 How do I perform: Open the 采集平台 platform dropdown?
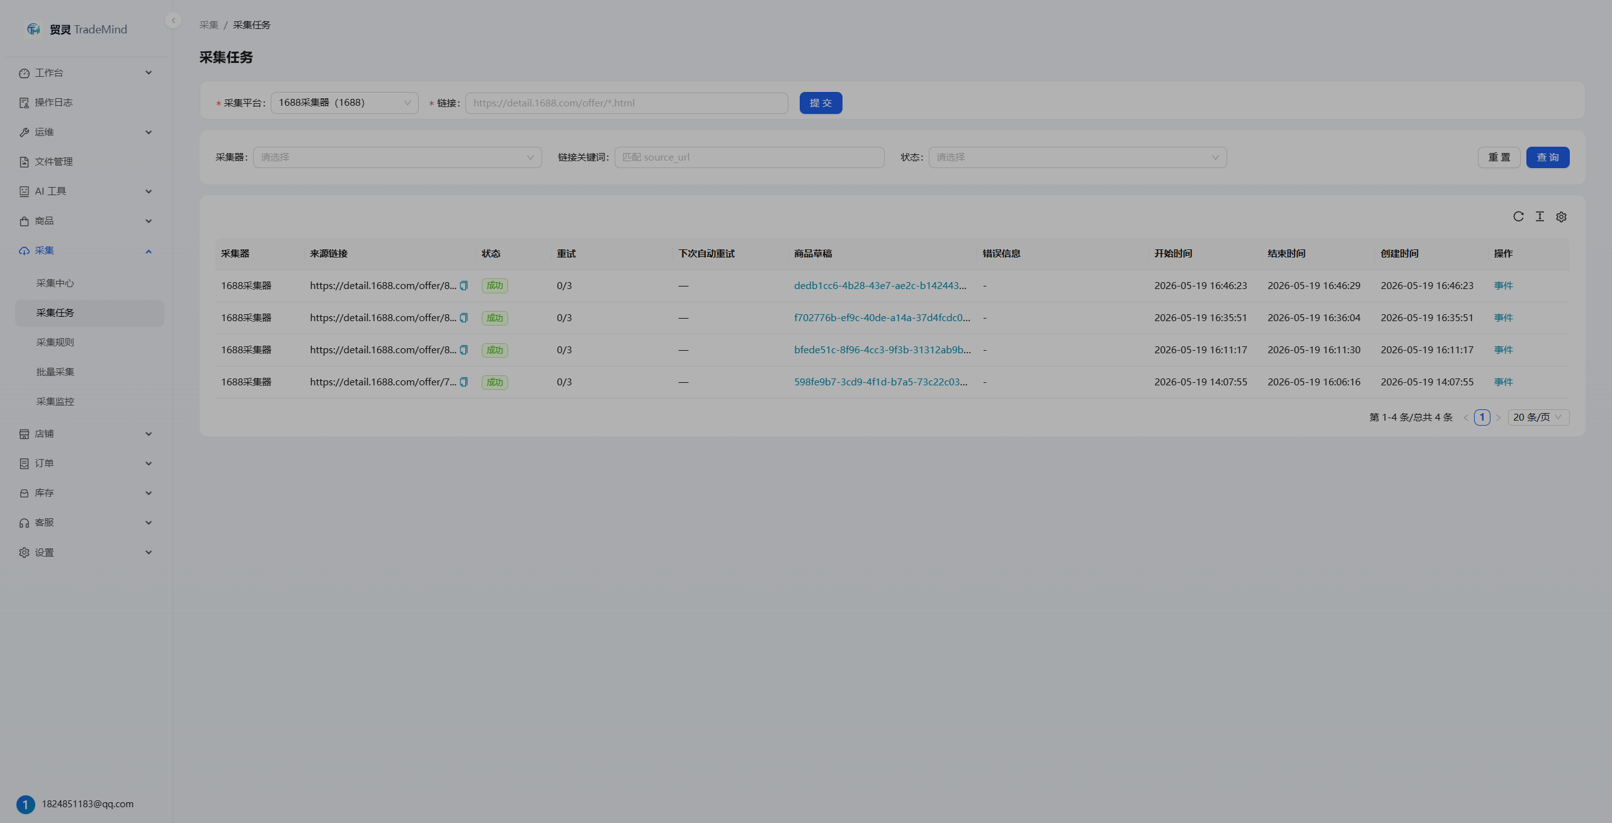(x=344, y=103)
